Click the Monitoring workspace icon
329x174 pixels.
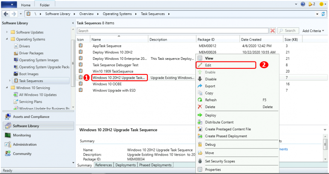(8, 135)
